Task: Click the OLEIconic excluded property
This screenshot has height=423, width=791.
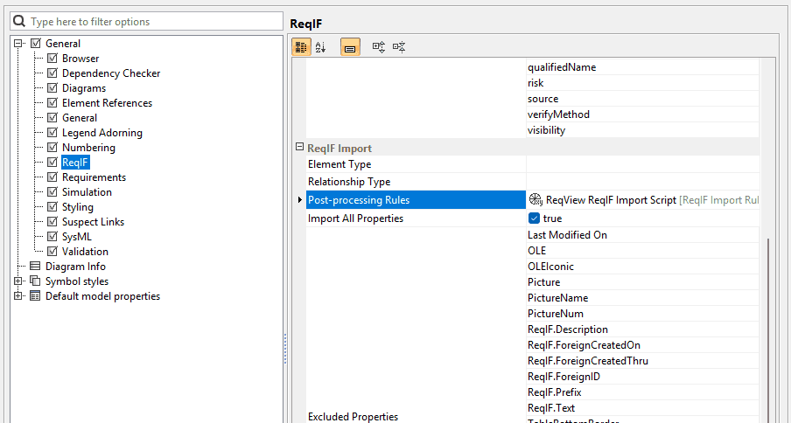Action: point(642,266)
